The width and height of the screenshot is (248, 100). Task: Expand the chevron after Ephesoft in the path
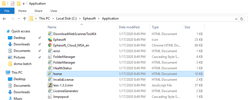coord(99,18)
